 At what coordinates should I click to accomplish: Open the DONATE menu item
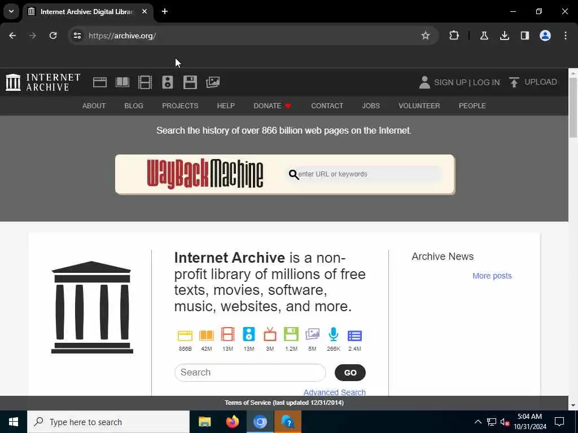click(273, 105)
